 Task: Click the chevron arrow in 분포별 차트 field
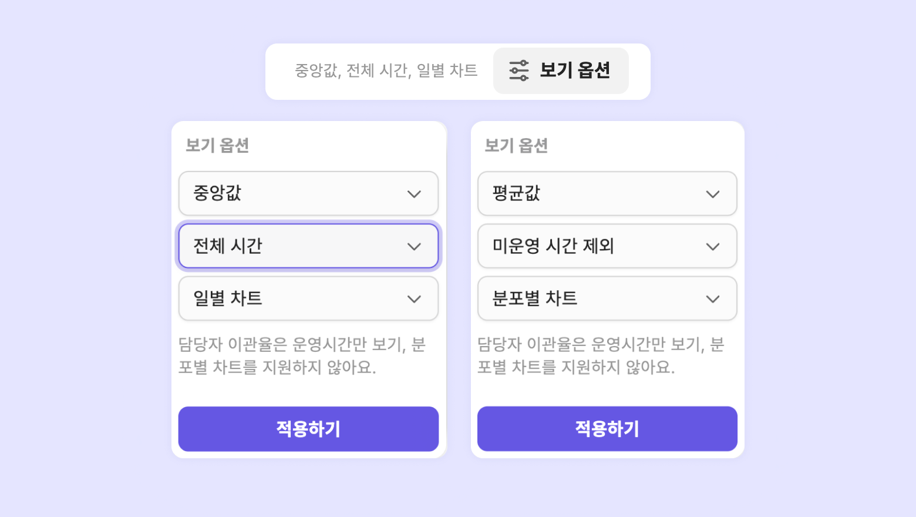click(x=713, y=299)
